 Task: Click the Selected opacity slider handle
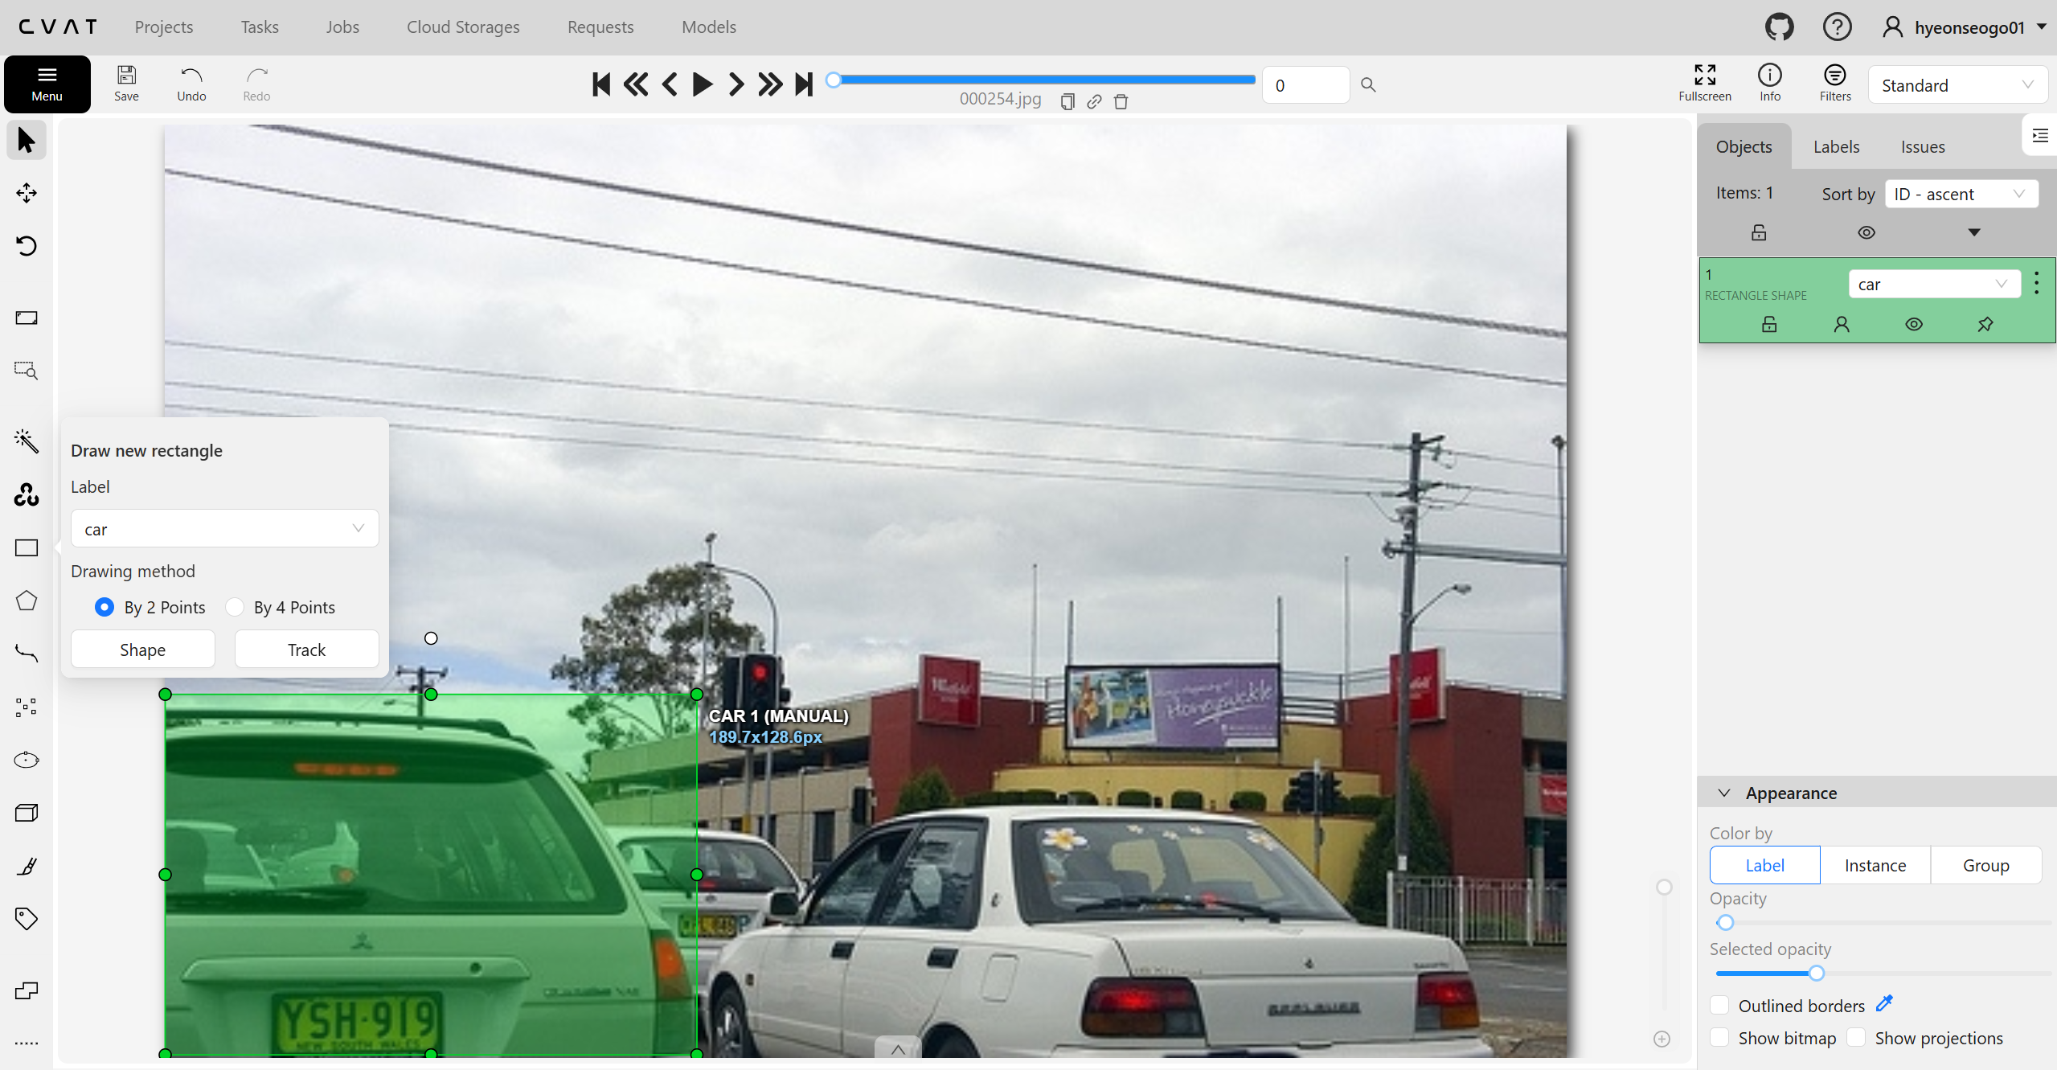pos(1816,974)
